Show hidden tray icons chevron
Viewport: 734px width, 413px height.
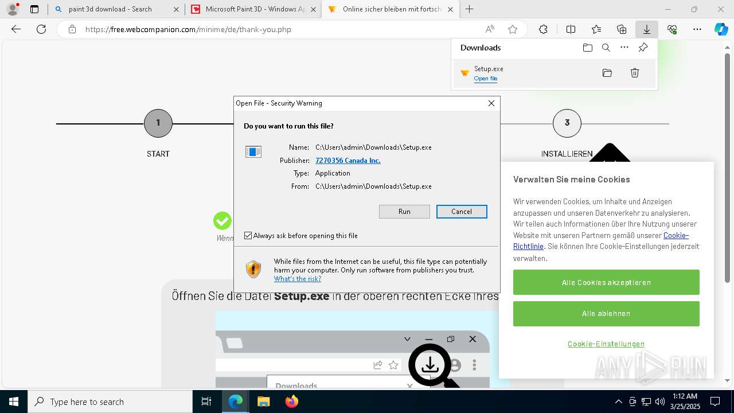(618, 402)
